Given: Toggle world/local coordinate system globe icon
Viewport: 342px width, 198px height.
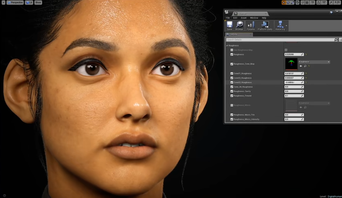Looking at the screenshot, I should pyautogui.click(x=297, y=3).
